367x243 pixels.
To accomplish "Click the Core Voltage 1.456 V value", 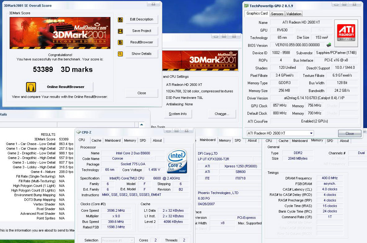I will pos(154,170).
